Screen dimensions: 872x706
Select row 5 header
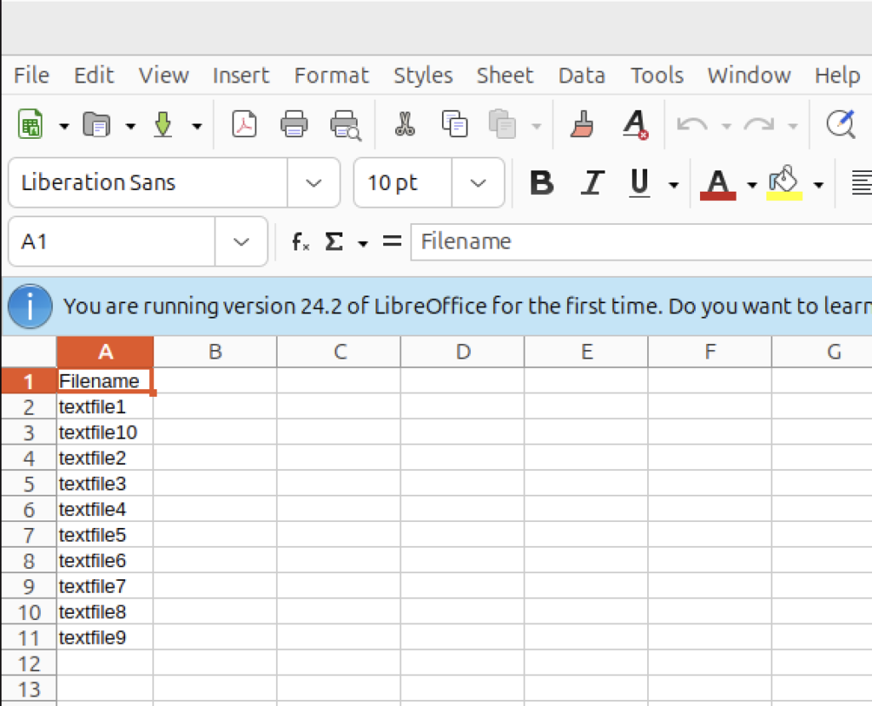tap(28, 484)
